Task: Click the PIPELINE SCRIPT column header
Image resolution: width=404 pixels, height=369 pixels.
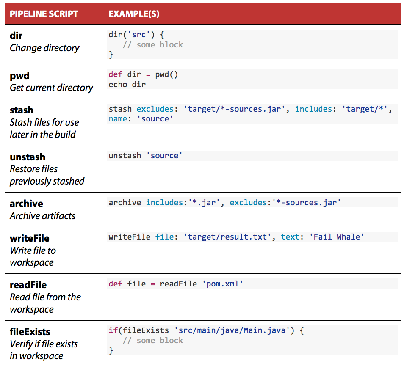Action: (x=44, y=14)
